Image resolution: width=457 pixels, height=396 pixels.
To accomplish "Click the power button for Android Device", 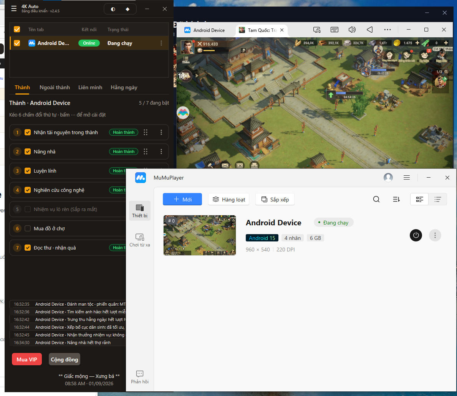I will coord(416,235).
